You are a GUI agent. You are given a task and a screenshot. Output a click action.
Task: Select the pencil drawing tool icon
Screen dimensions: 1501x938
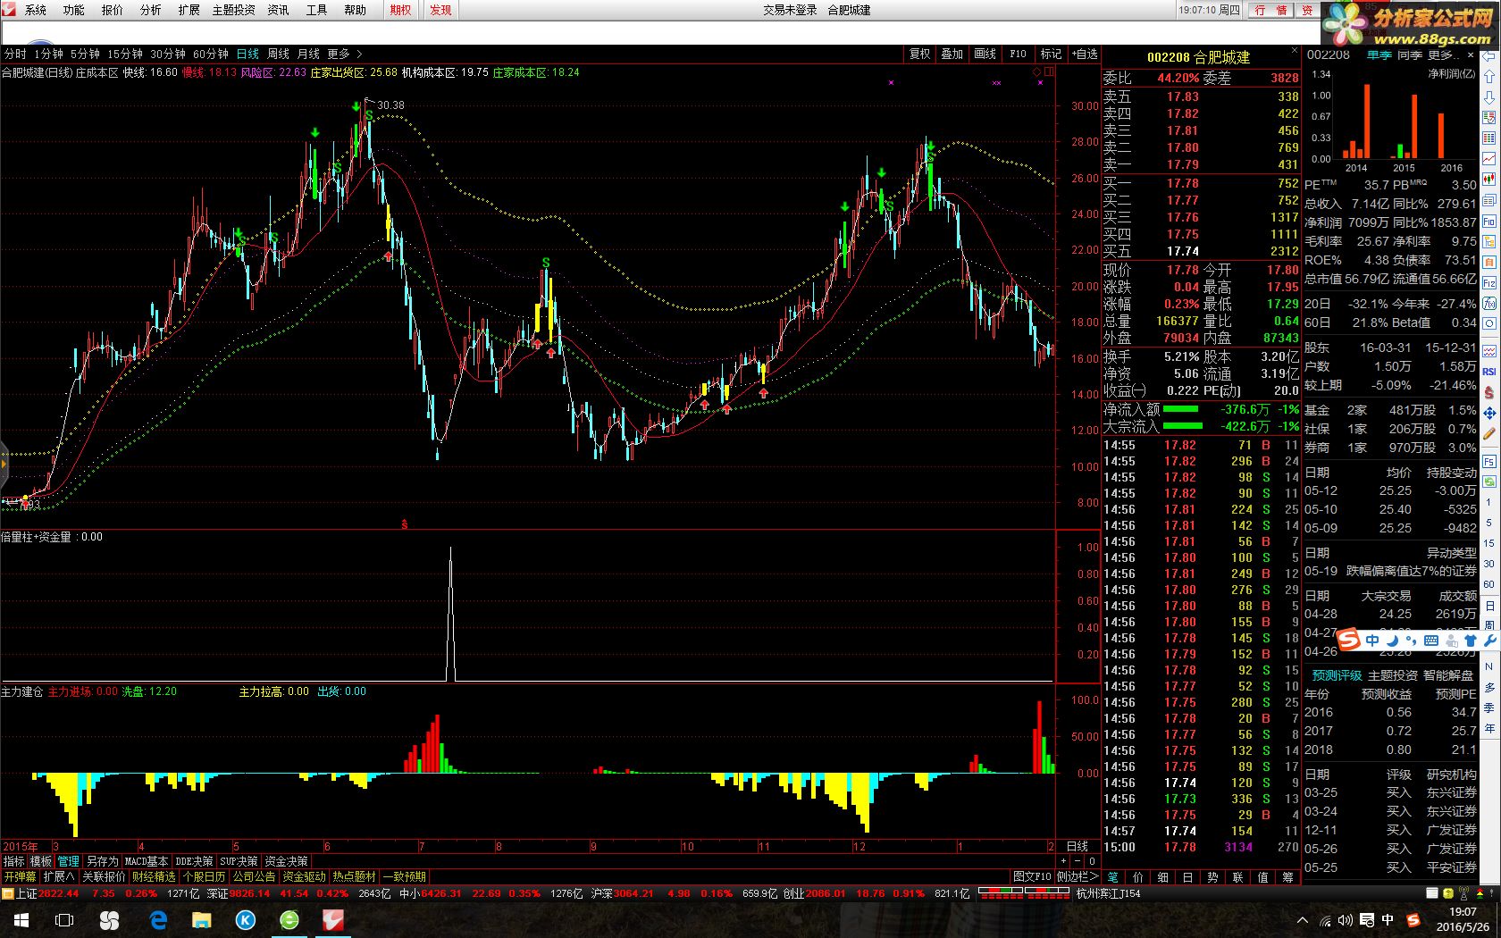point(1489,433)
